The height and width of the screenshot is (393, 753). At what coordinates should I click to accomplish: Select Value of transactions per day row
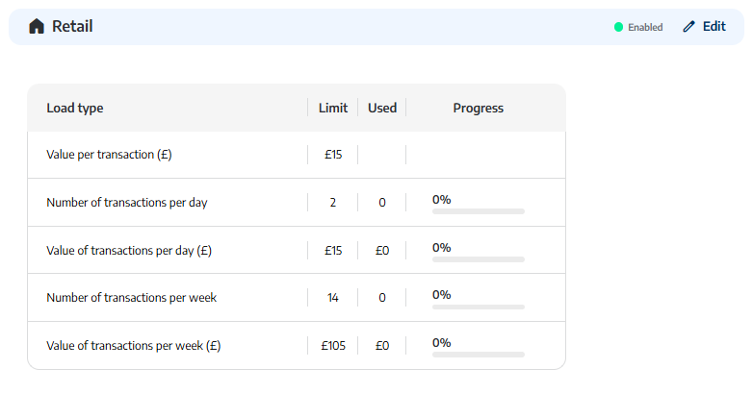pos(297,250)
